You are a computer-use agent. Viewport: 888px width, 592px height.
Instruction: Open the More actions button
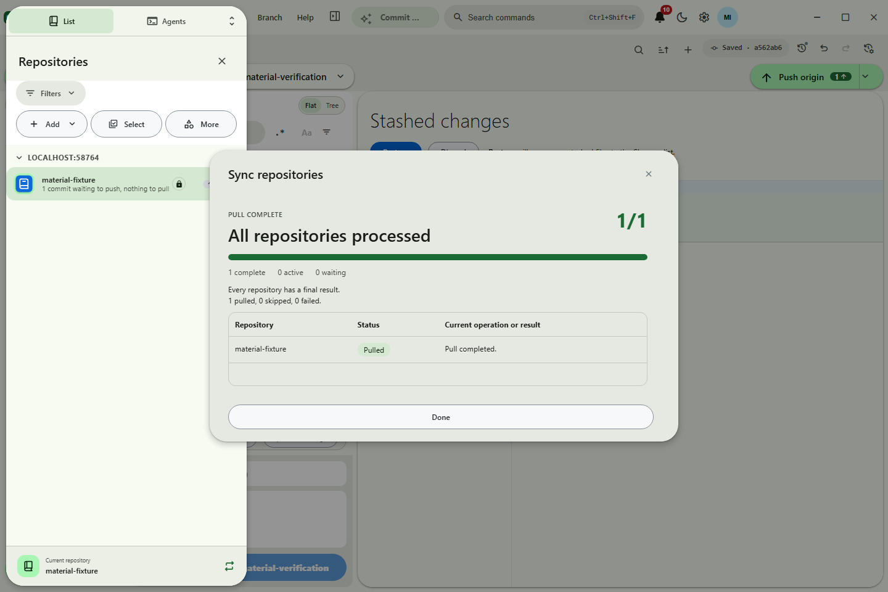click(x=201, y=124)
